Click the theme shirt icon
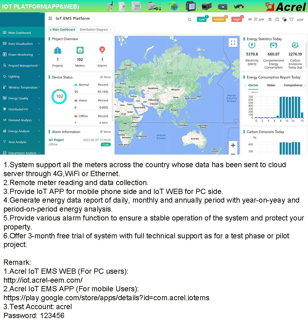The width and height of the screenshot is (308, 327). point(291,19)
